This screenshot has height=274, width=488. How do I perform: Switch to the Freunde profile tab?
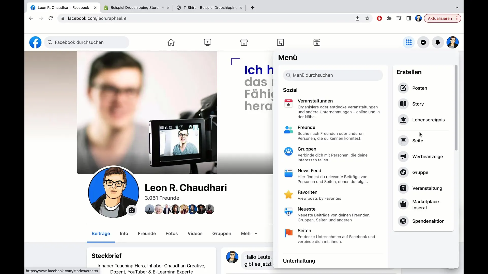147,233
